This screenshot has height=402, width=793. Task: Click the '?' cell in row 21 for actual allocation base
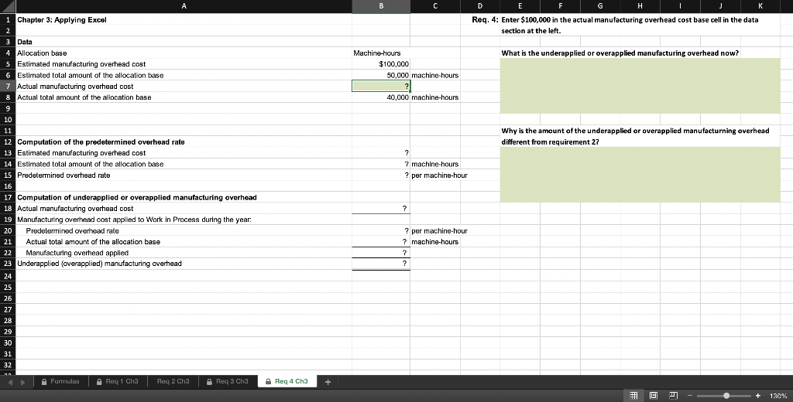381,242
